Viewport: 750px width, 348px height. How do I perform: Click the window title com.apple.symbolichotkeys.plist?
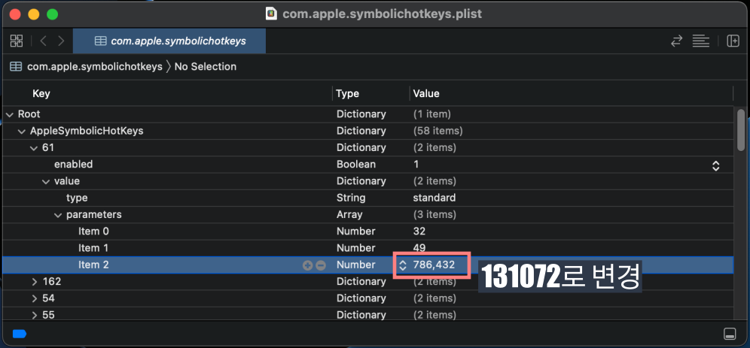(383, 14)
